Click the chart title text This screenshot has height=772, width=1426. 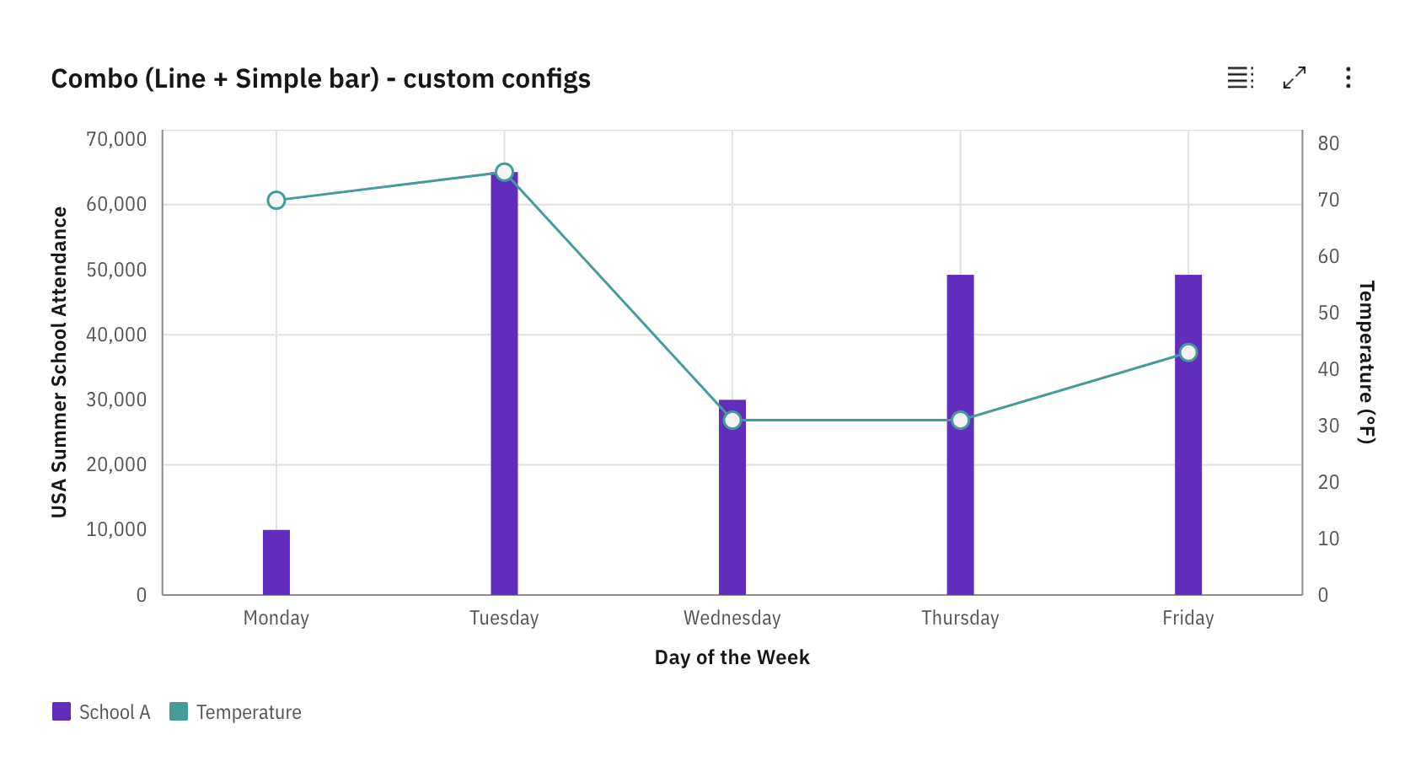320,78
